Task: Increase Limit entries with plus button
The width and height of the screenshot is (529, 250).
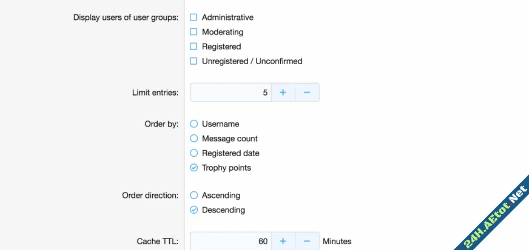Action: point(283,92)
